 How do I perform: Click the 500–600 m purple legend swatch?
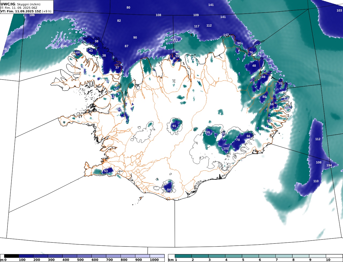(84, 256)
